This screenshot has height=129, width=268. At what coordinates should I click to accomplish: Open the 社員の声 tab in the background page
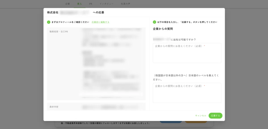[125, 4]
